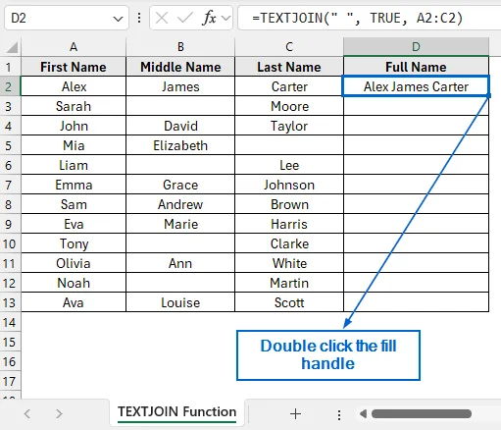This screenshot has height=430, width=501.
Task: Select the cell with Clarke
Action: 289,243
